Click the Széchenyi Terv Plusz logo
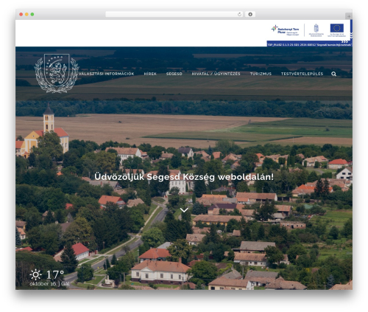Viewport: 368px width, 312px height. (285, 30)
